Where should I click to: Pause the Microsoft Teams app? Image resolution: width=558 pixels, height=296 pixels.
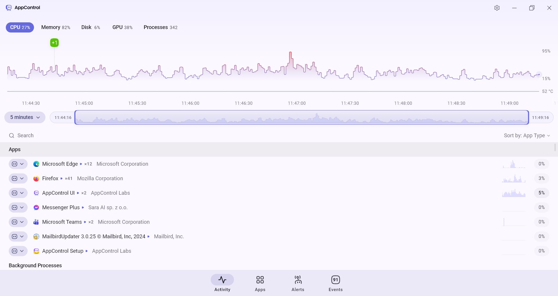coord(14,222)
